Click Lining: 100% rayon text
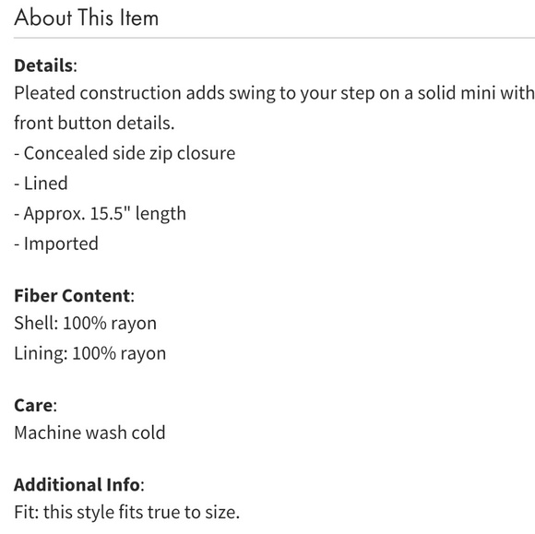Screen dimensions: 535x534 coord(90,353)
